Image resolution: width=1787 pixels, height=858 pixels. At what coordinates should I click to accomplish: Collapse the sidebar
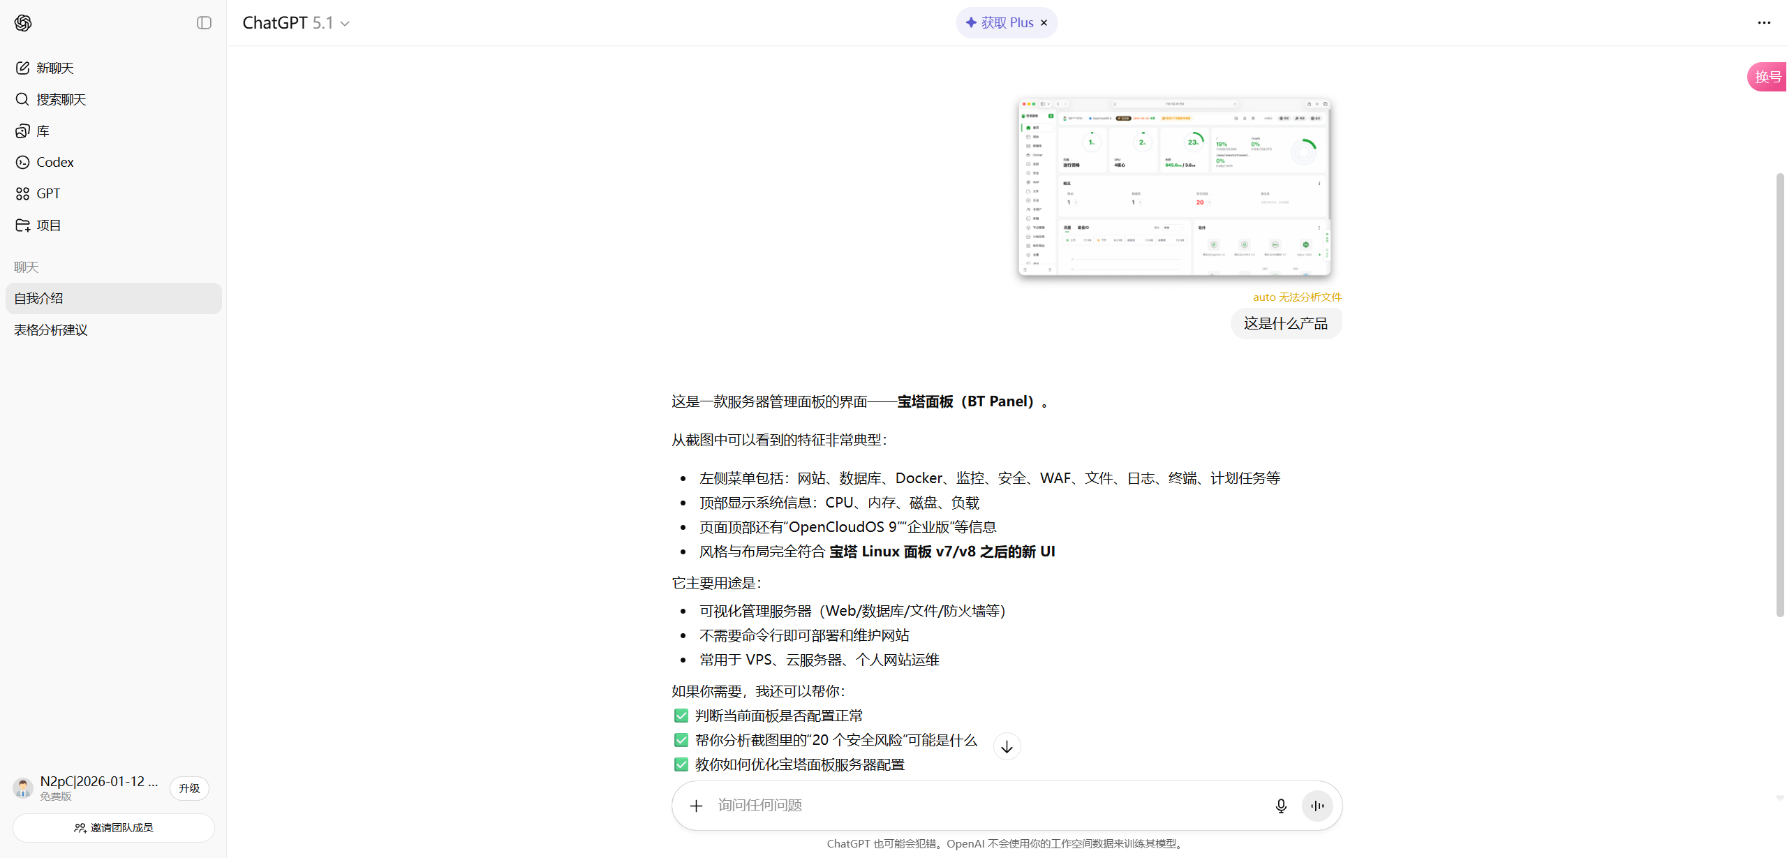[x=203, y=22]
